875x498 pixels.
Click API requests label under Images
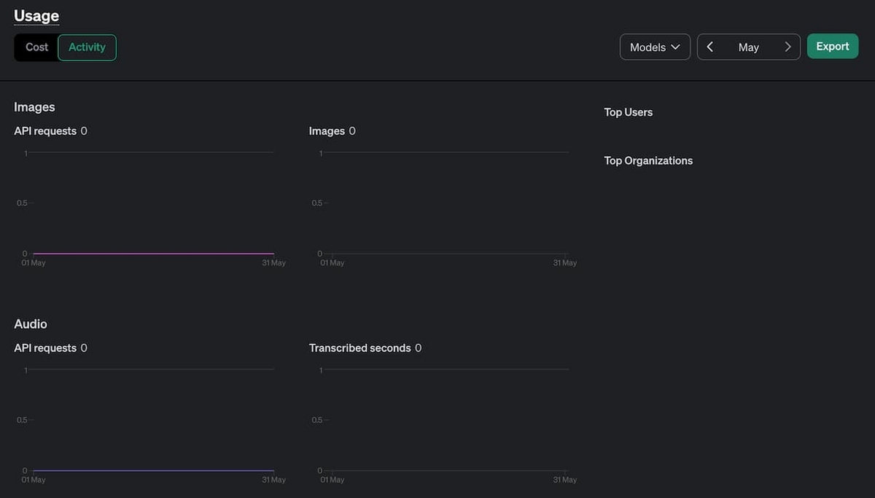[45, 131]
